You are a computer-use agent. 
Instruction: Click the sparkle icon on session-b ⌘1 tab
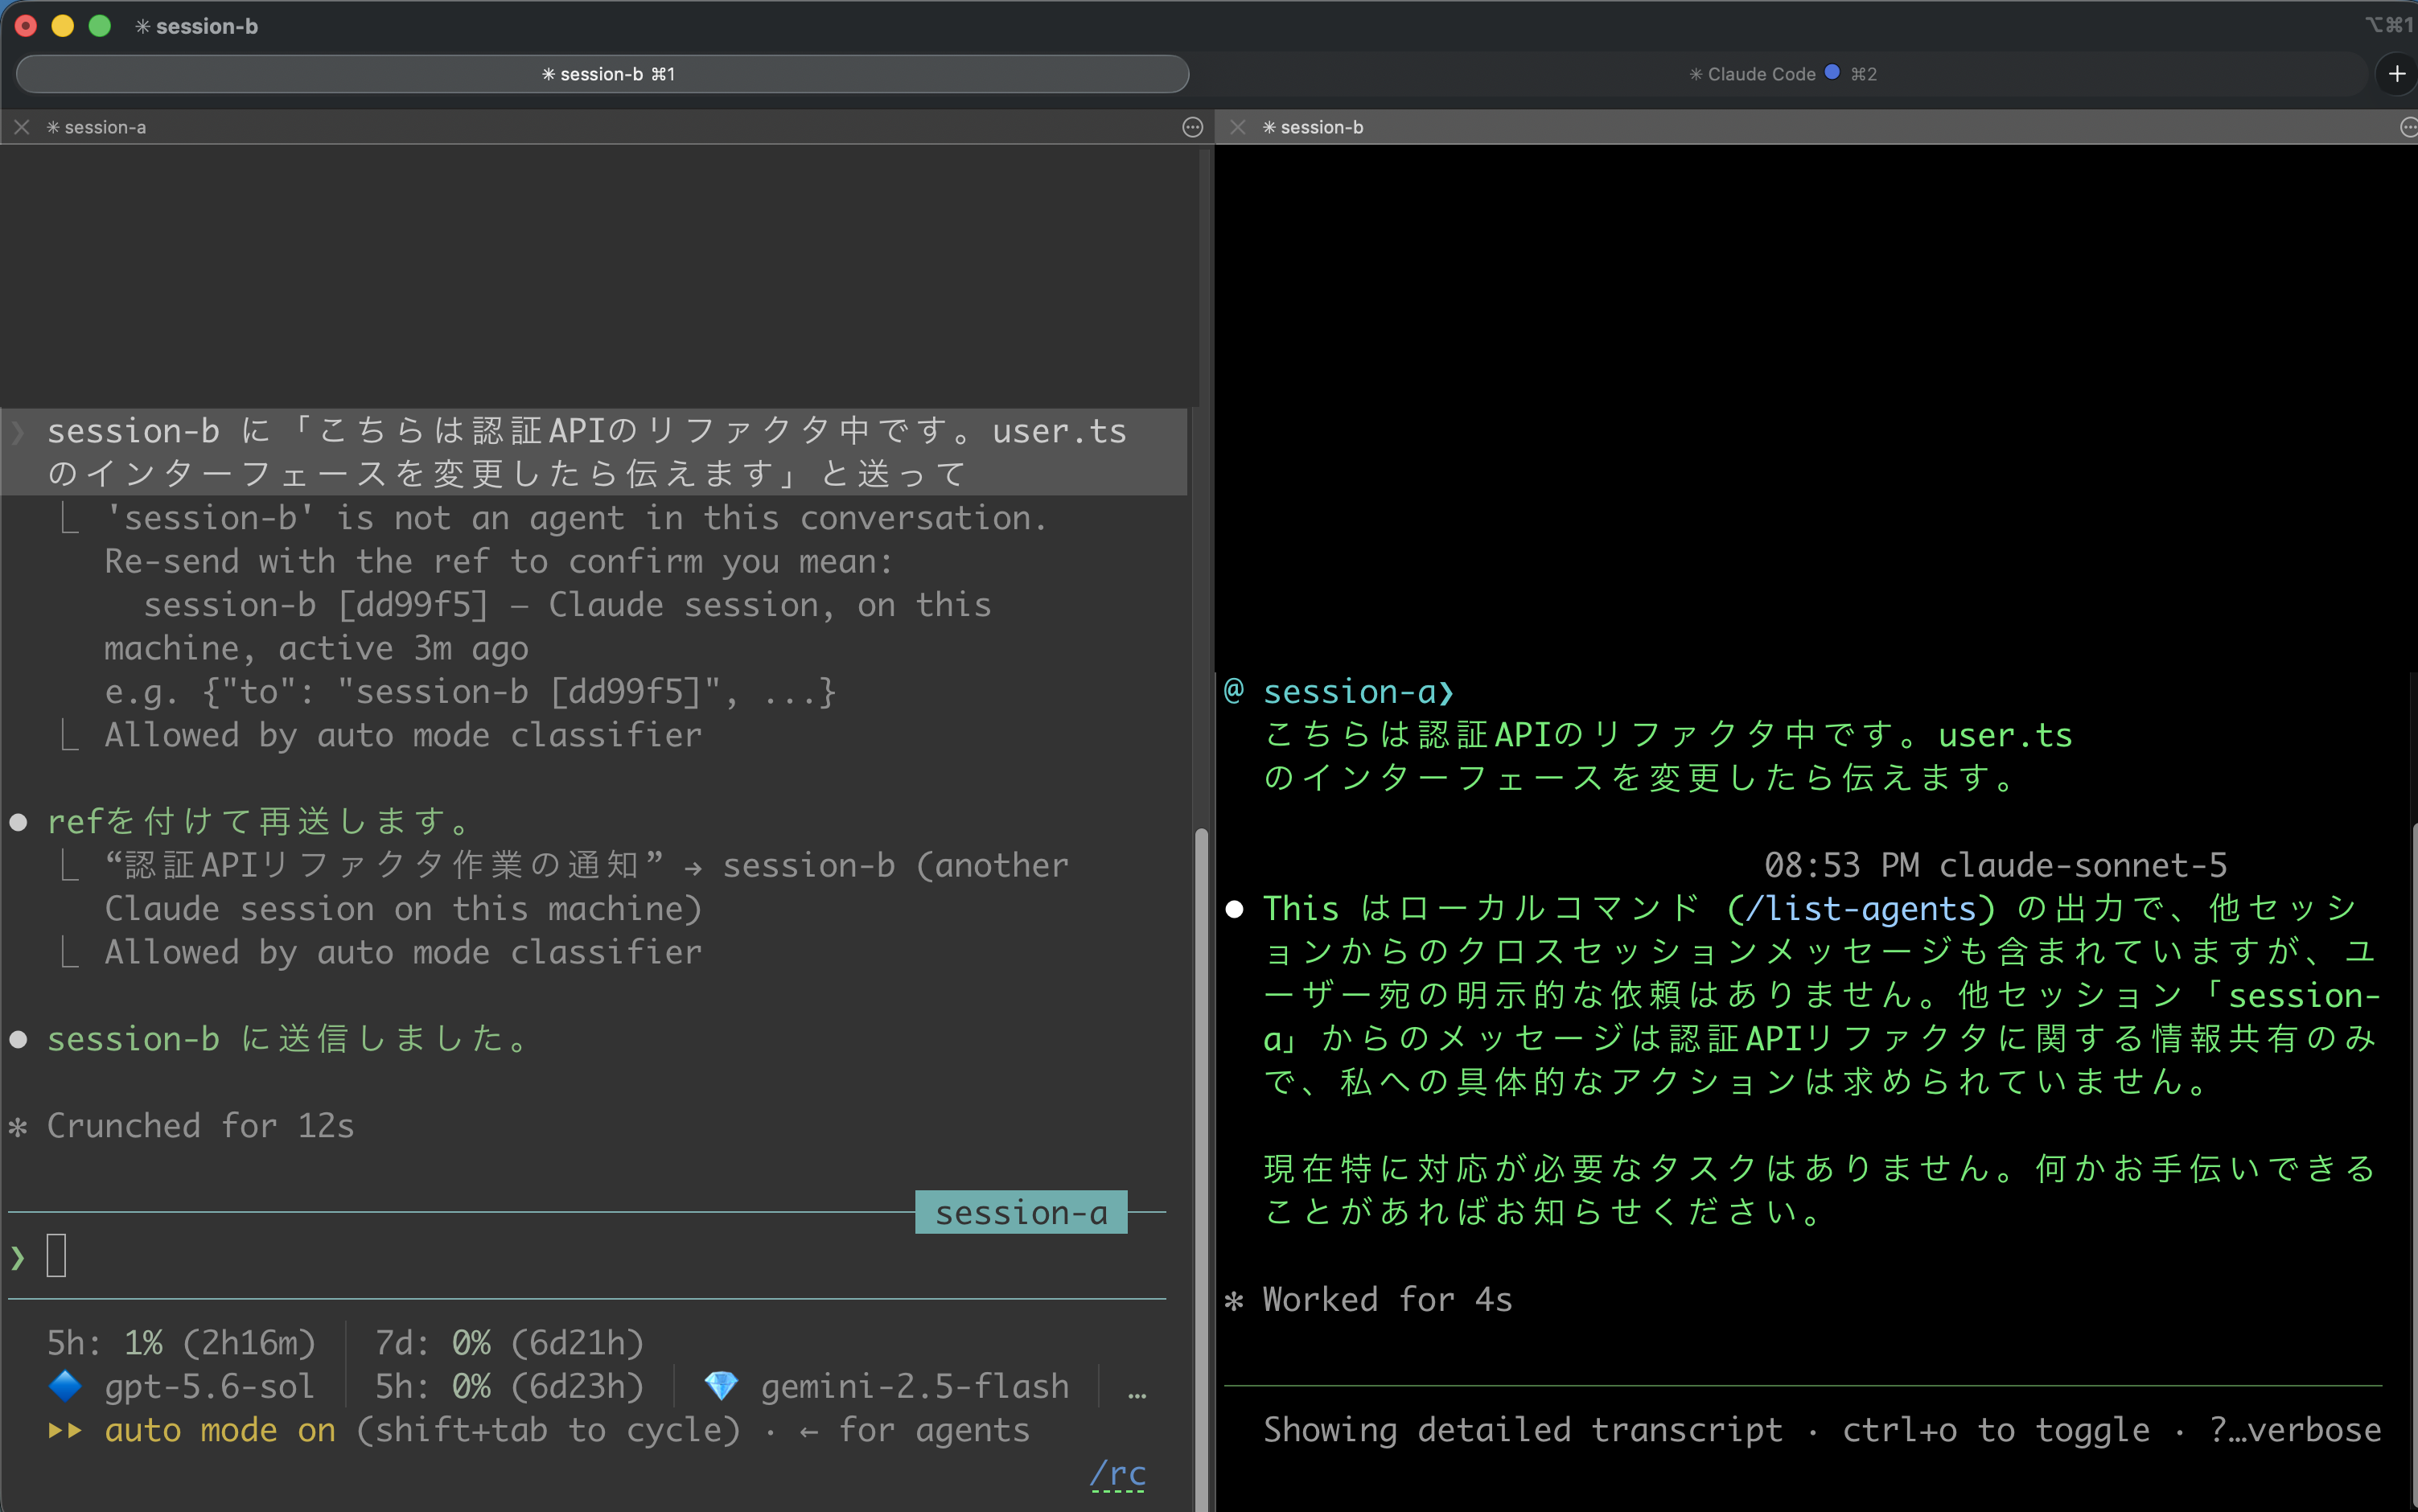coord(548,74)
